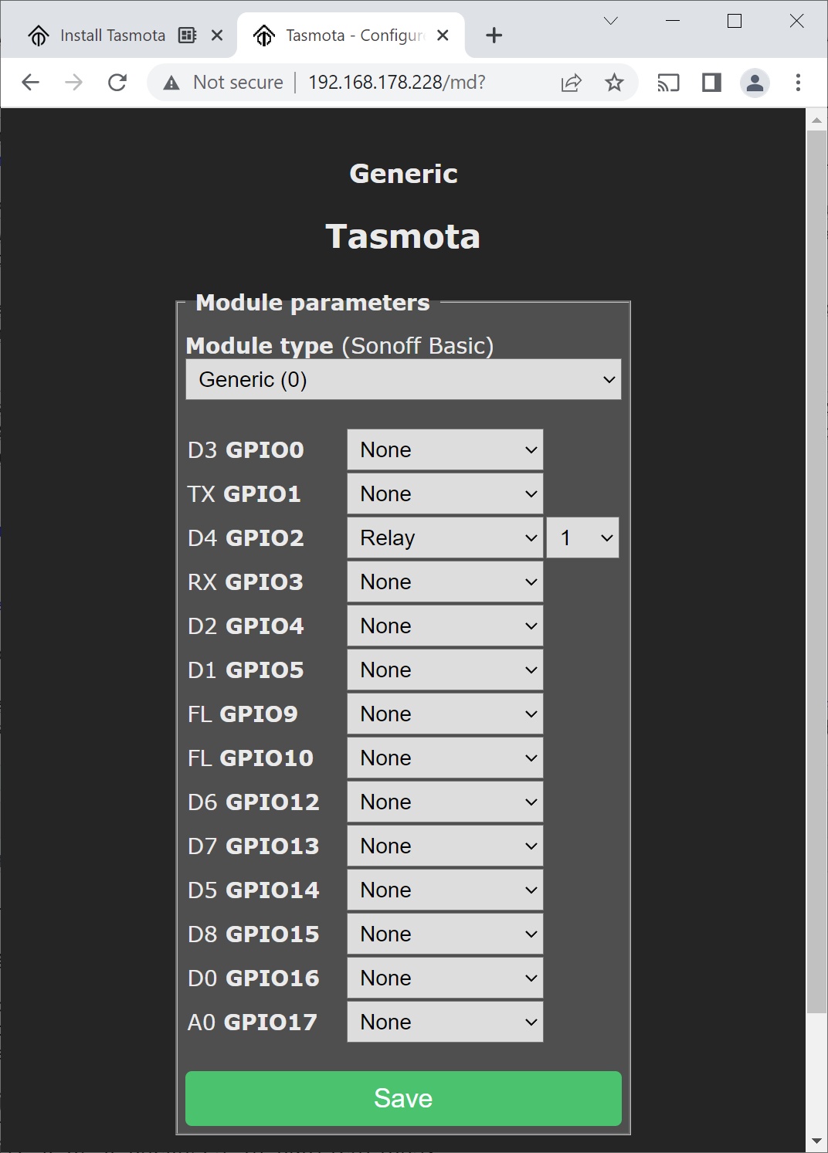This screenshot has width=828, height=1153.
Task: Click the page's vertical scrollbar thumb
Action: [x=816, y=571]
